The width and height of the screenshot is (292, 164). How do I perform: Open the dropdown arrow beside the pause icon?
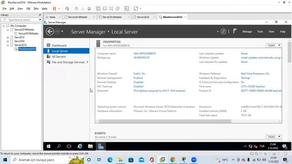pyautogui.click(x=59, y=9)
